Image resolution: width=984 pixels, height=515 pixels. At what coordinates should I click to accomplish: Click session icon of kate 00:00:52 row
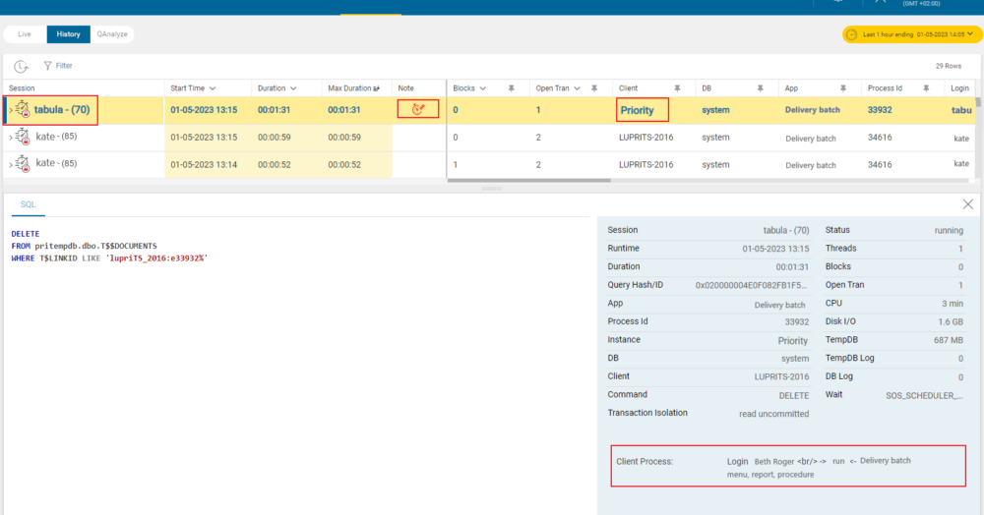23,163
